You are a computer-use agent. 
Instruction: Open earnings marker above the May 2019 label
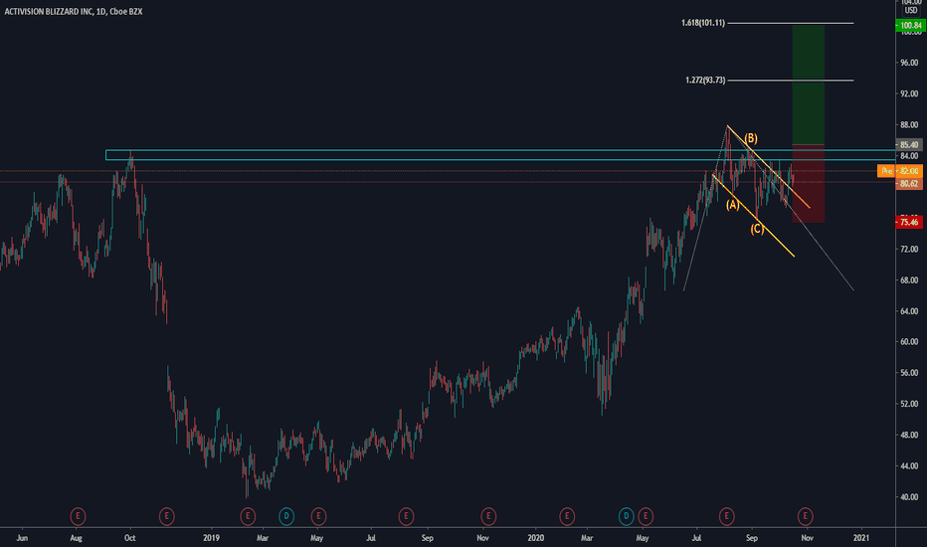318,516
